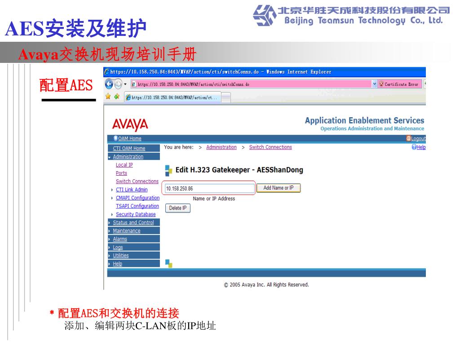Click the Add Name or IP button
Screen dimensions: 460x345
pyautogui.click(x=279, y=188)
